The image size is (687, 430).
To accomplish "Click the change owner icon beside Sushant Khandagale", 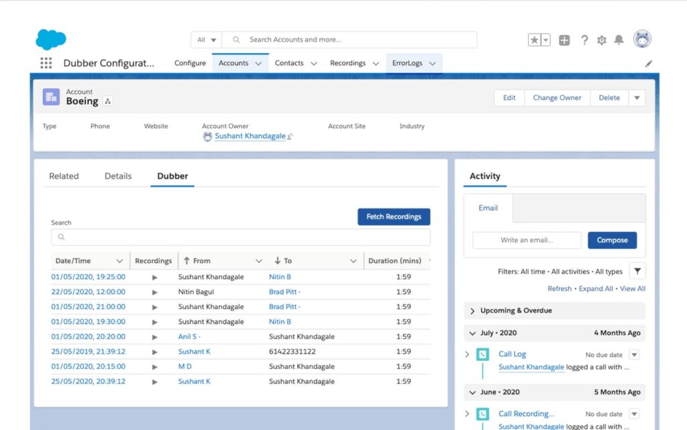I will [290, 137].
